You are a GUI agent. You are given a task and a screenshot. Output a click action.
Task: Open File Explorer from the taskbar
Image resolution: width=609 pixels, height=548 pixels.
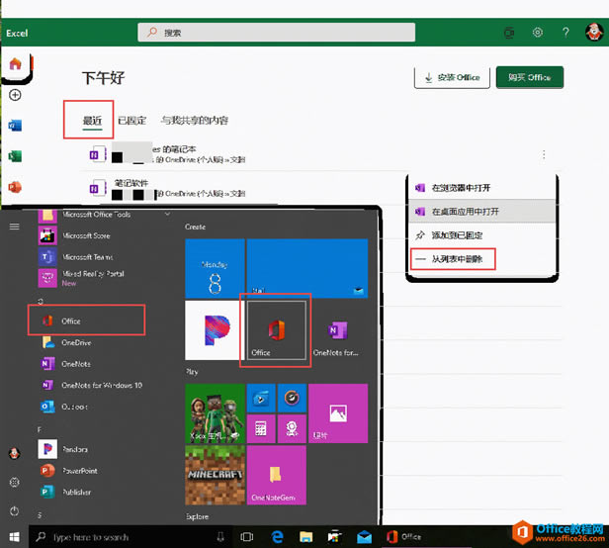pos(306,537)
